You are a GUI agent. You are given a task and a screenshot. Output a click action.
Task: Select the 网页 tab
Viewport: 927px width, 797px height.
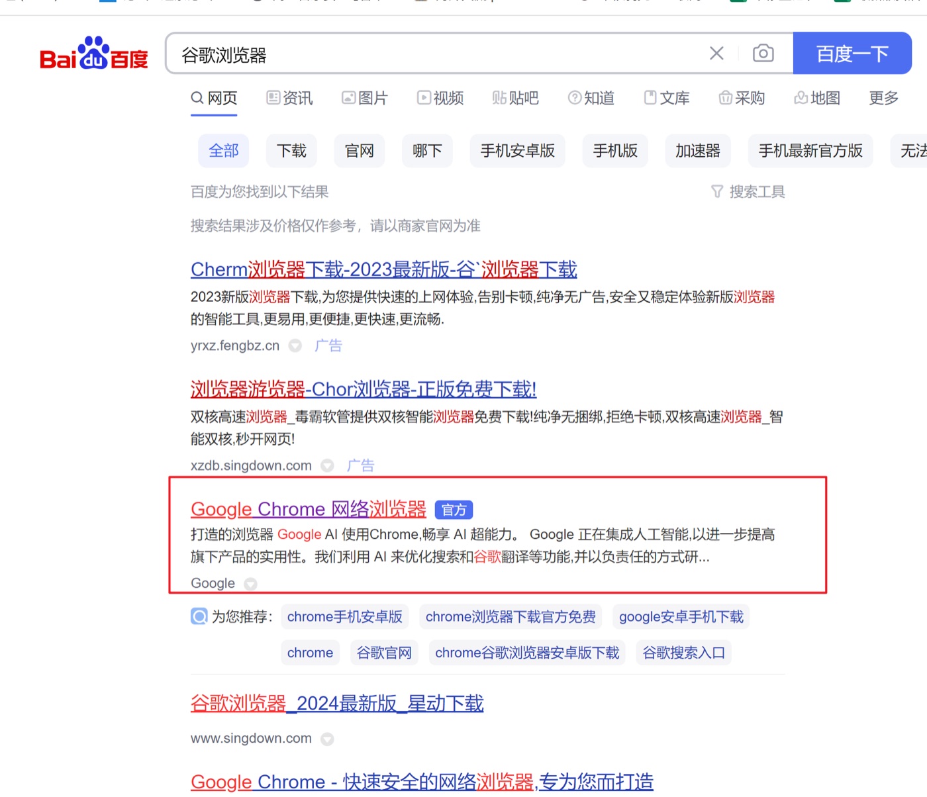[x=214, y=99]
